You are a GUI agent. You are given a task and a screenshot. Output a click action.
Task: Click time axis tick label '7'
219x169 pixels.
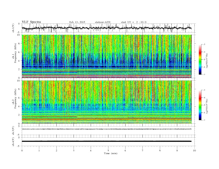pos(143,150)
